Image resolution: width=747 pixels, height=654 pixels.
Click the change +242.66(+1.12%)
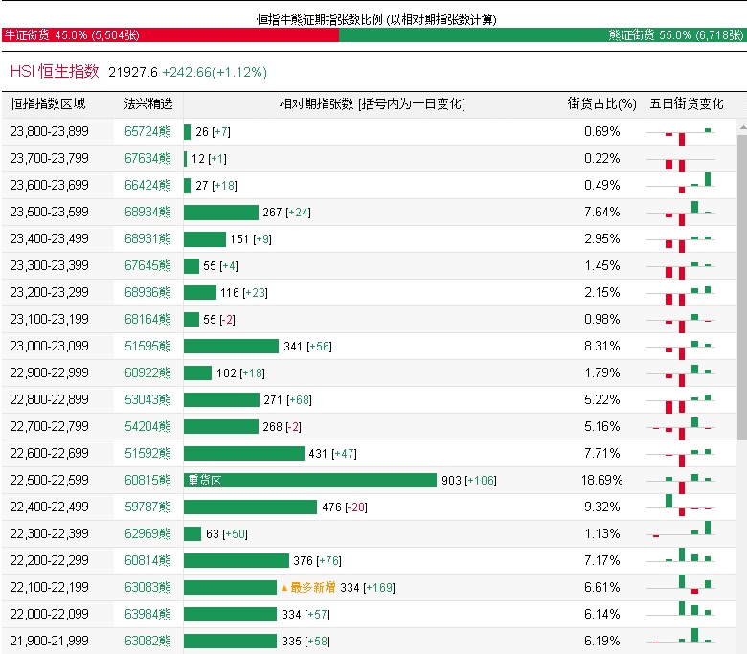coord(215,72)
